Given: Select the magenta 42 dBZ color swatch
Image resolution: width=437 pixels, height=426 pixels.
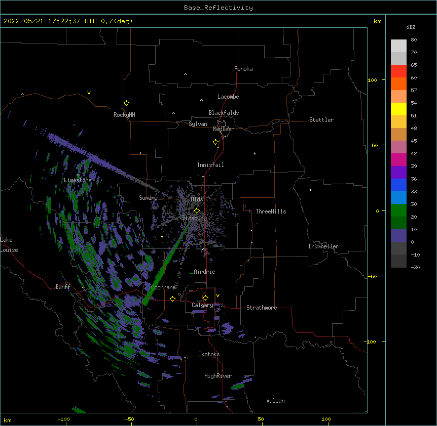Looking at the screenshot, I should 398,159.
